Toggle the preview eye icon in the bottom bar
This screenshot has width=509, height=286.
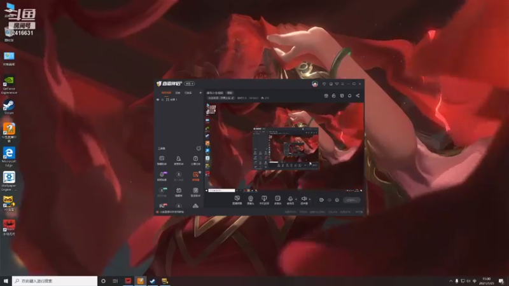(x=329, y=200)
